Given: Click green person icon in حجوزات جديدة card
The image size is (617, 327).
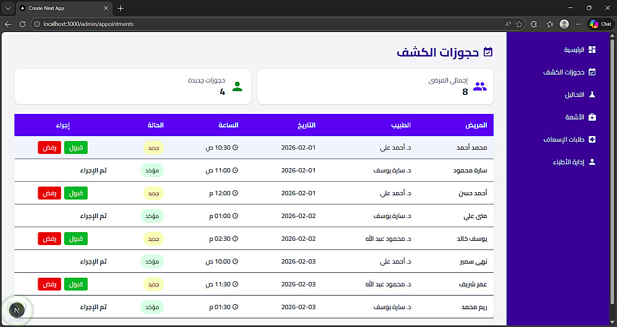Looking at the screenshot, I should tap(238, 86).
